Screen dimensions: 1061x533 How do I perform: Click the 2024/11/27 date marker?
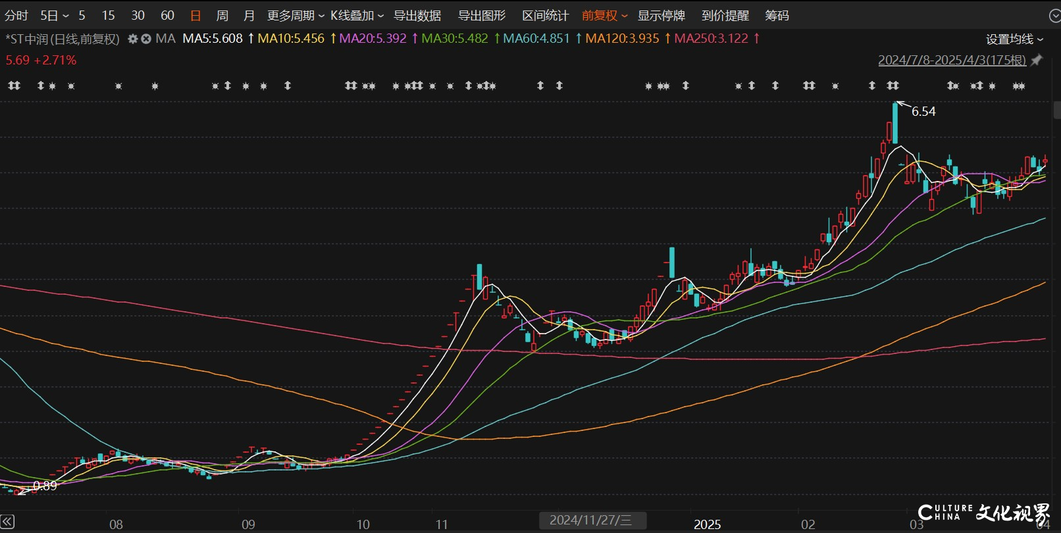pyautogui.click(x=592, y=520)
